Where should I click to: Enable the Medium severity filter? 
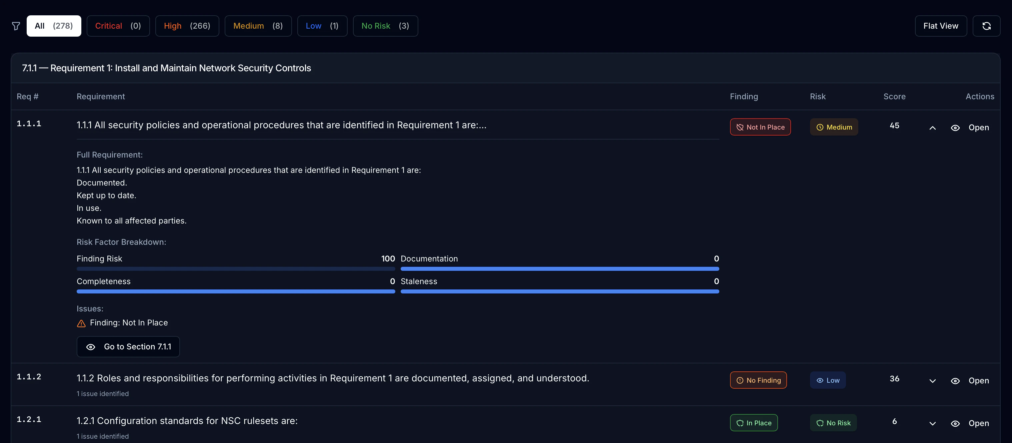tap(257, 26)
